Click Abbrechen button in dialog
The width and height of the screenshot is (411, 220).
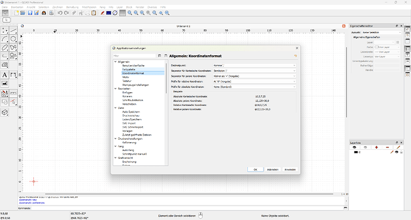[x=273, y=169]
